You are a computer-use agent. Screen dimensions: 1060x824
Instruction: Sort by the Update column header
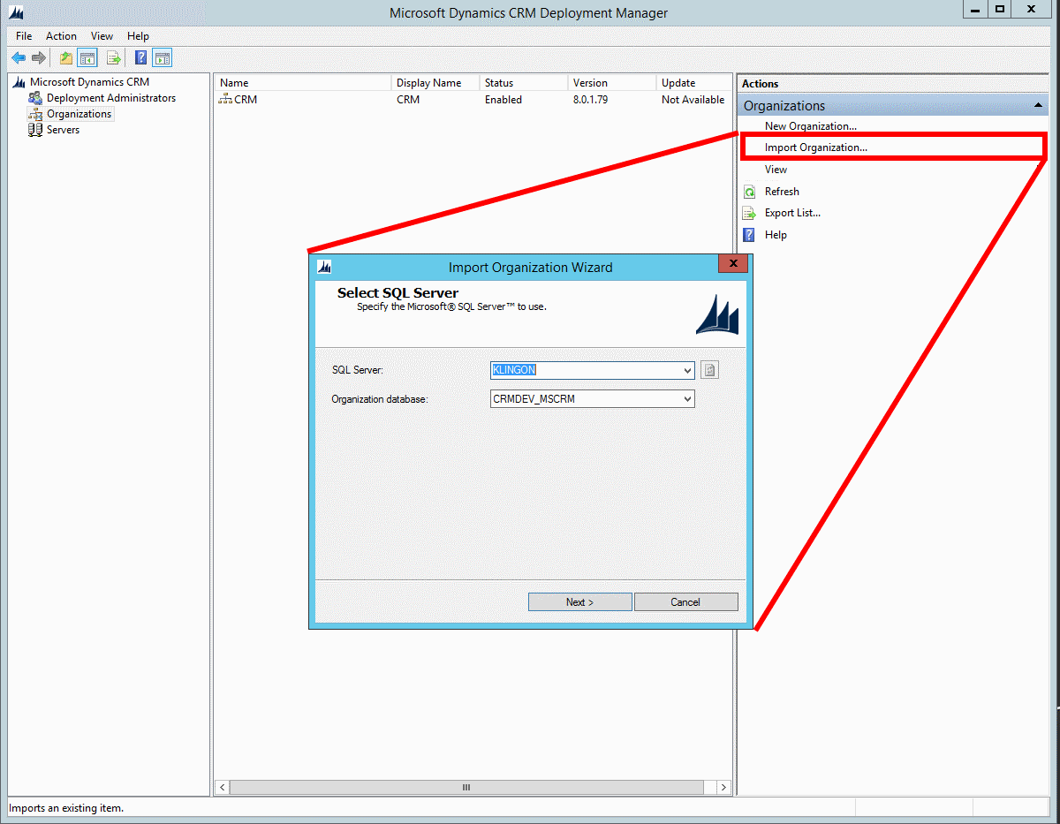click(694, 83)
